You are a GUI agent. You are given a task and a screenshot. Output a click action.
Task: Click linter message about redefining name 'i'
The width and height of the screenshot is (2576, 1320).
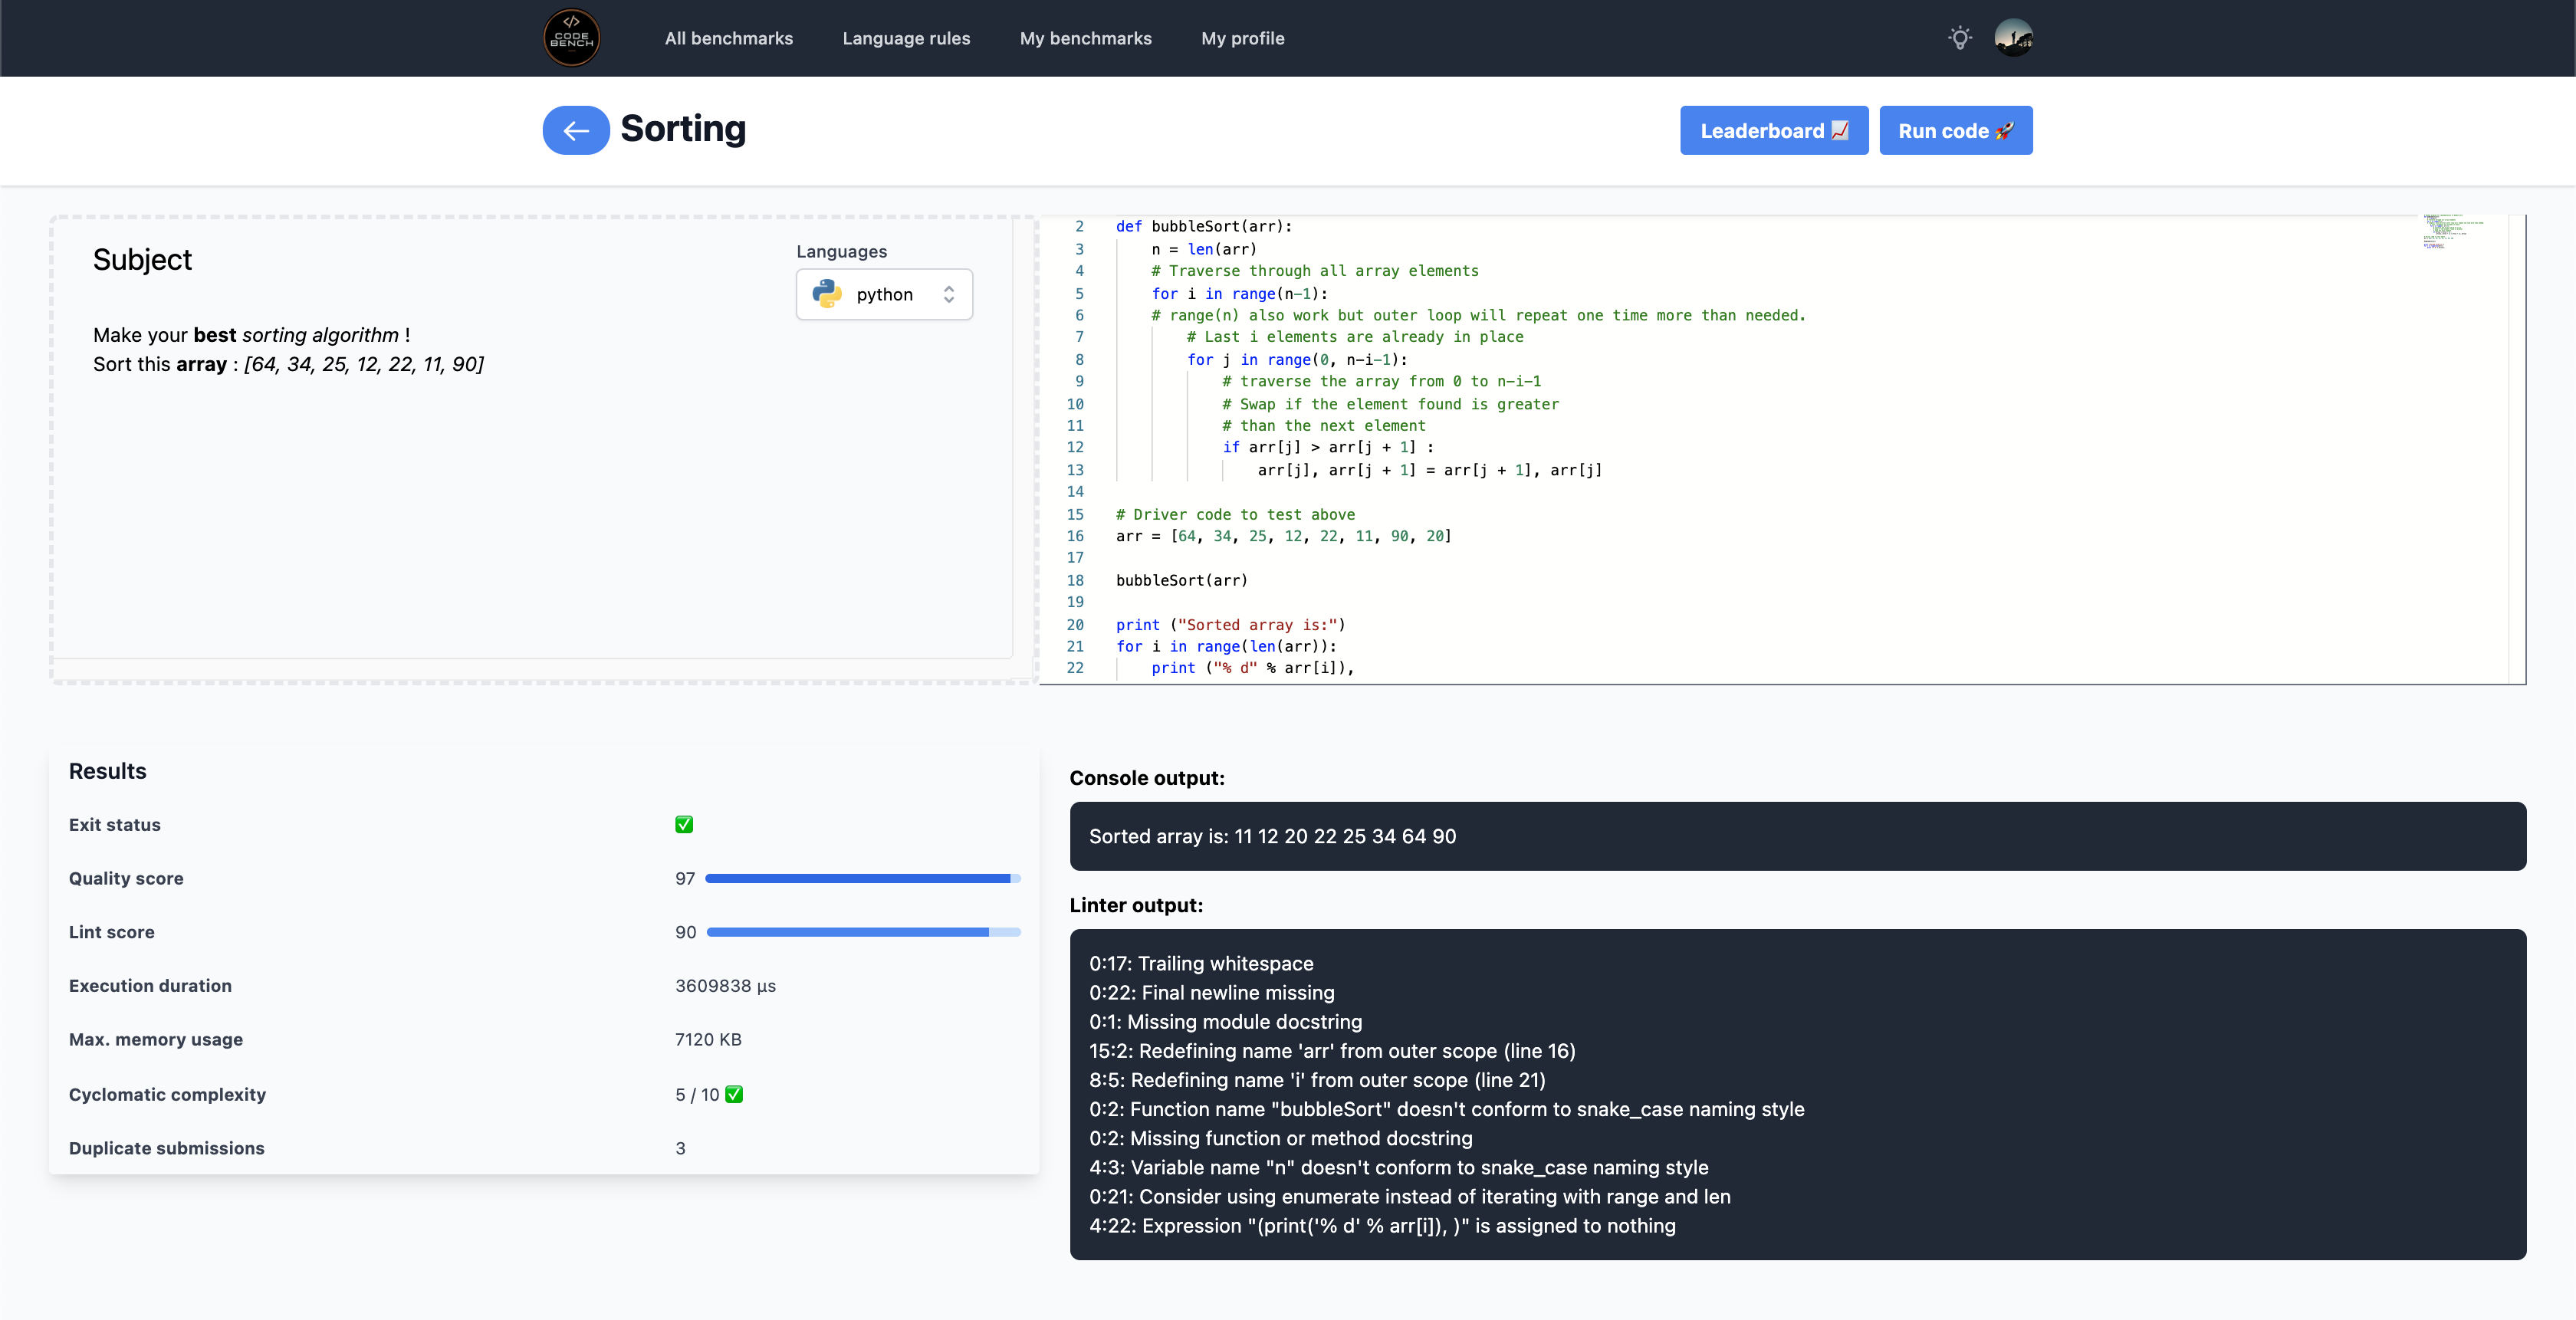(x=1317, y=1079)
